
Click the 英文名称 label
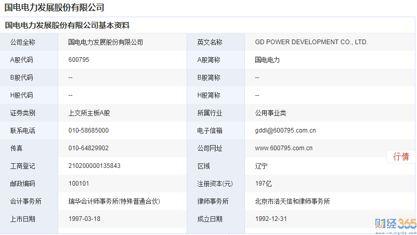[x=210, y=42]
